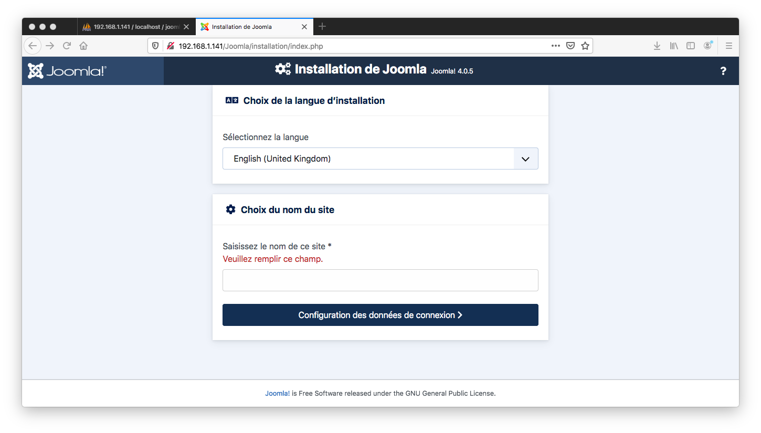Select the 'Installation de Joomla' tab
The image size is (761, 433).
click(x=247, y=26)
